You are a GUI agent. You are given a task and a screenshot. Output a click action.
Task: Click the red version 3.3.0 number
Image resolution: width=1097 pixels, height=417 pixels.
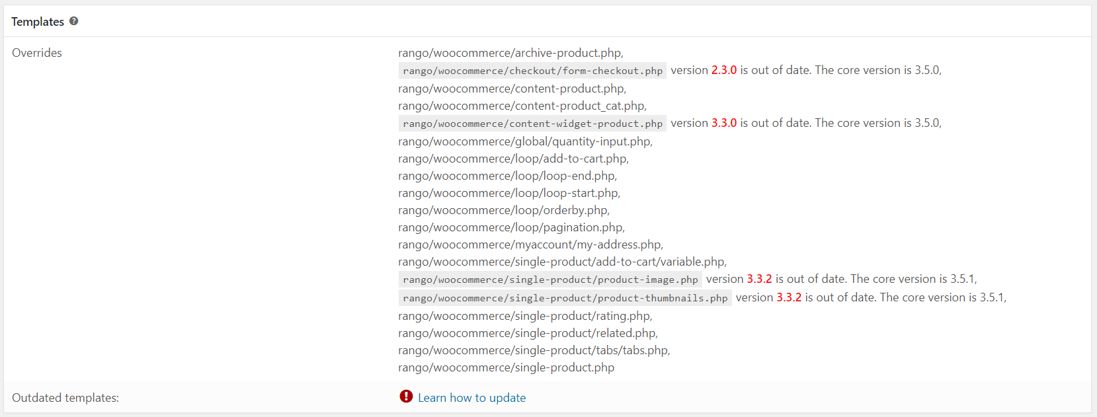pos(724,123)
